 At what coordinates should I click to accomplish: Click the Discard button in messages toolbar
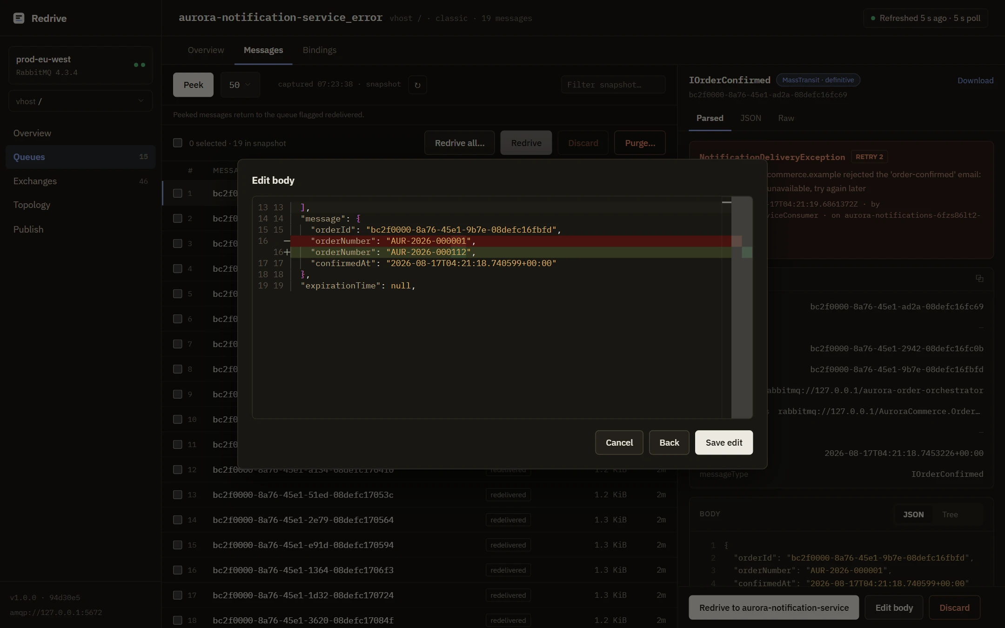pos(583,143)
